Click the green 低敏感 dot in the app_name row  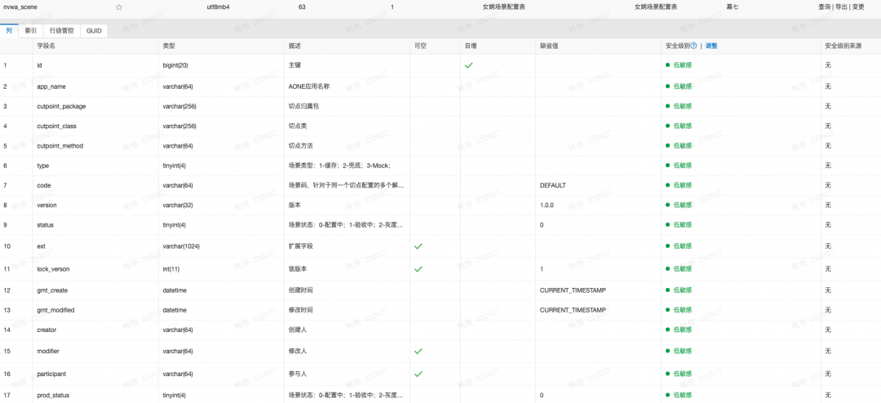pos(667,86)
